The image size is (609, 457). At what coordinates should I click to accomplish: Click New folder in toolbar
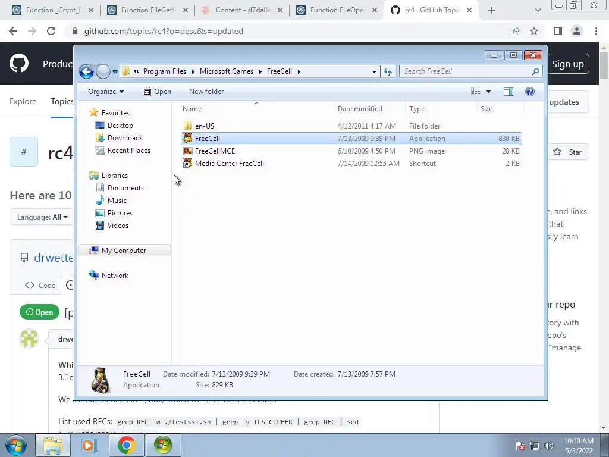tap(206, 92)
